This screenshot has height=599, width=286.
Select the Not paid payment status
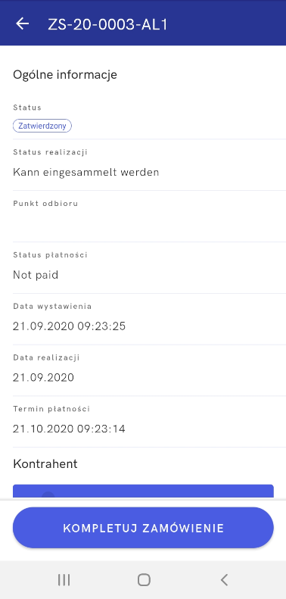pyautogui.click(x=36, y=275)
